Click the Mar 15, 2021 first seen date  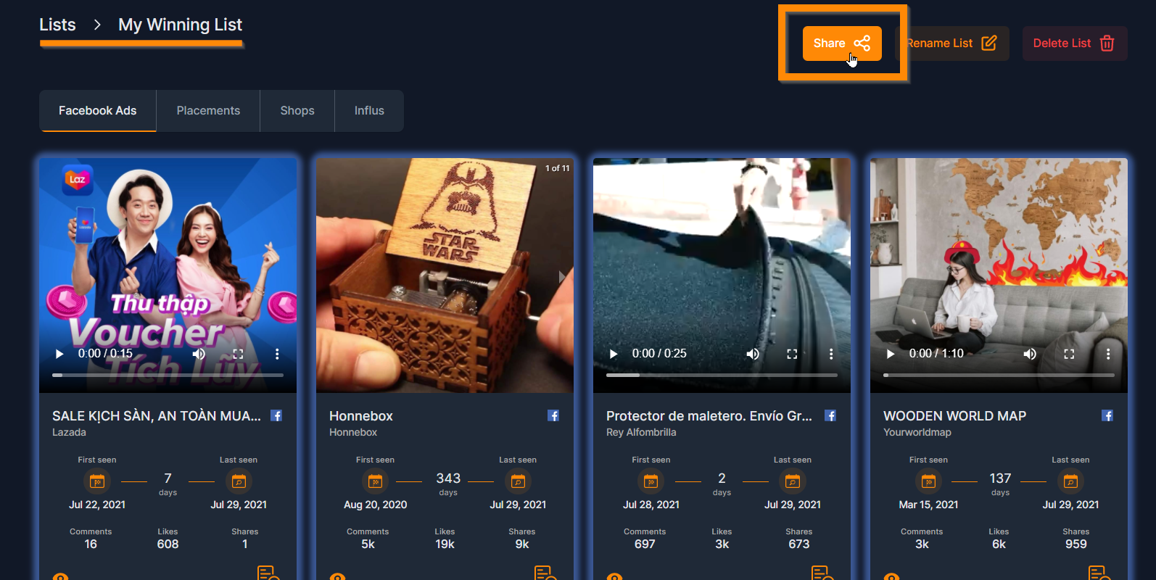pos(928,505)
